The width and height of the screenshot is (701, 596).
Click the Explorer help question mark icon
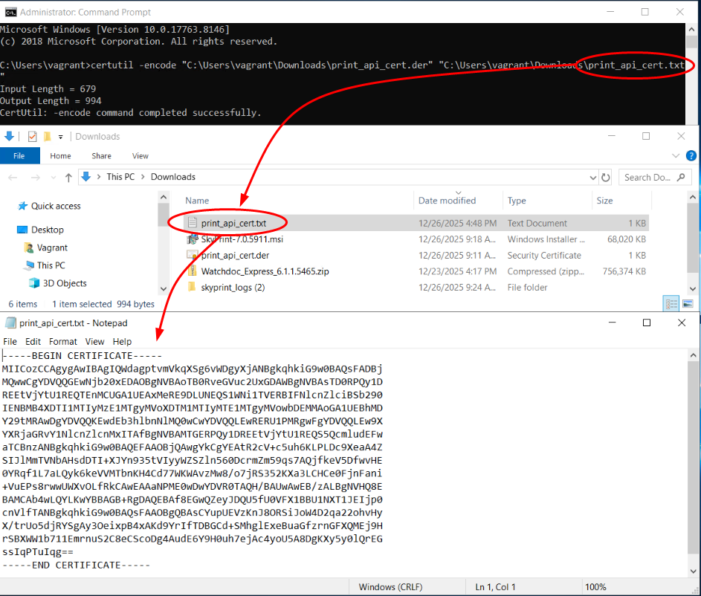tap(692, 156)
